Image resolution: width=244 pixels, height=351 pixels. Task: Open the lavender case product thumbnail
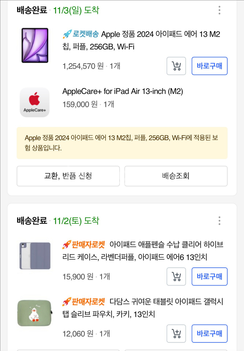point(35,256)
